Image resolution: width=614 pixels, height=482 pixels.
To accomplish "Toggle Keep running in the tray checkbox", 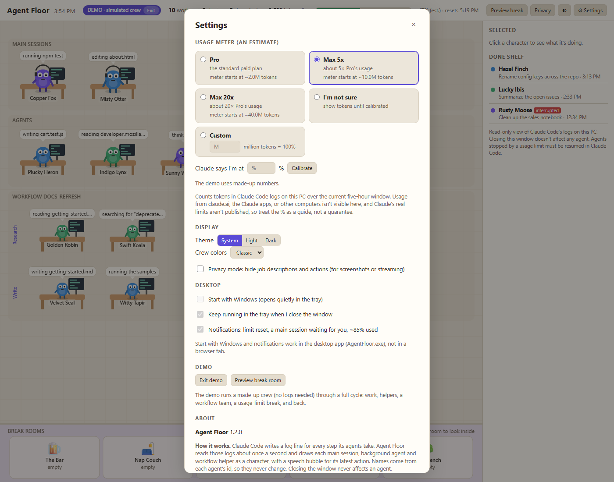I will (x=200, y=314).
